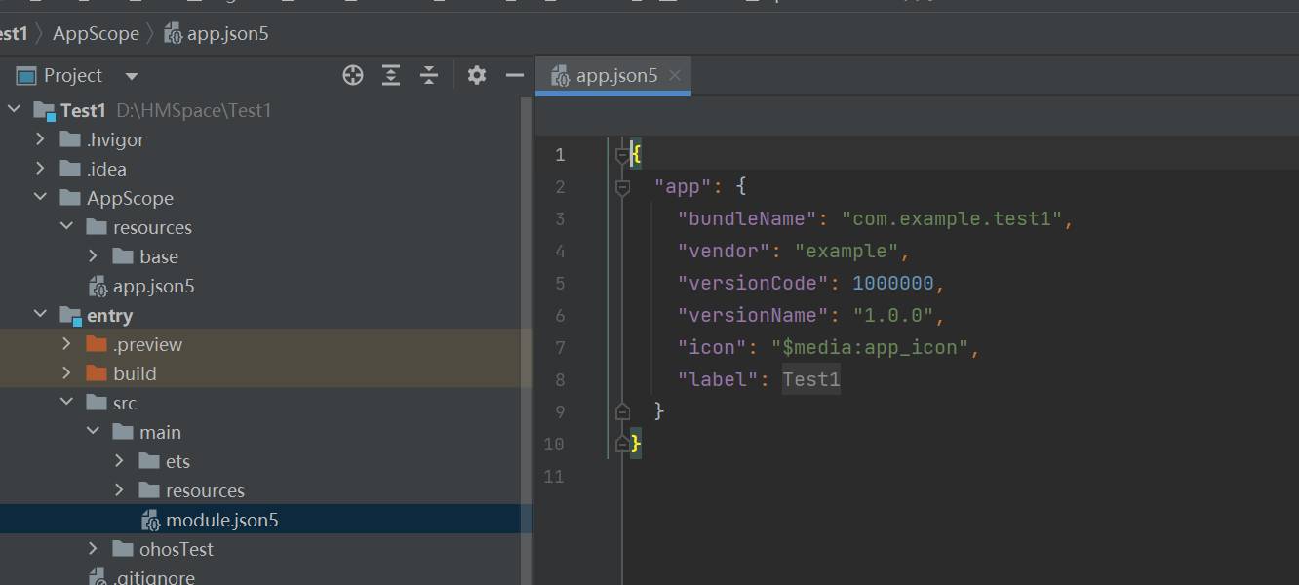Click the orange .preview folder icon

pos(97,344)
